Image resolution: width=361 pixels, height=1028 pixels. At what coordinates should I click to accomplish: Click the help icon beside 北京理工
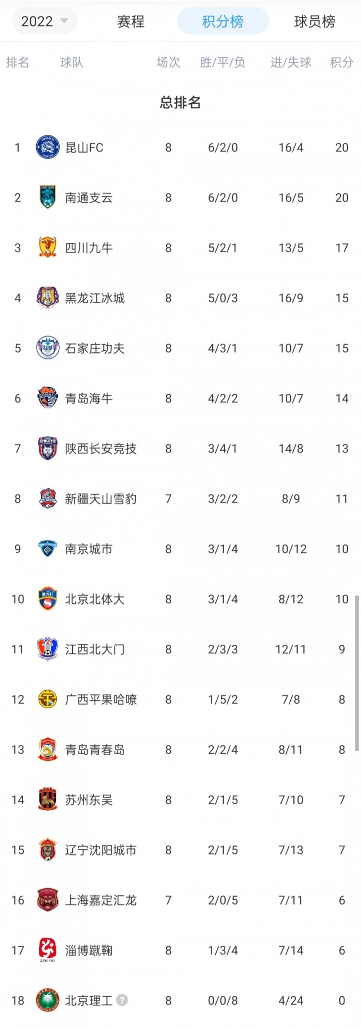click(122, 1000)
